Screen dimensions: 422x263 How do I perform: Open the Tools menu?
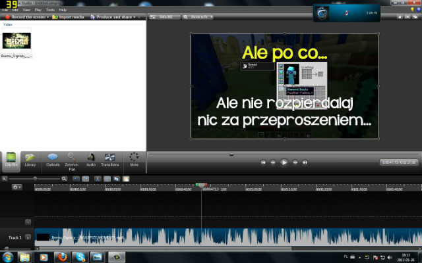coord(50,10)
